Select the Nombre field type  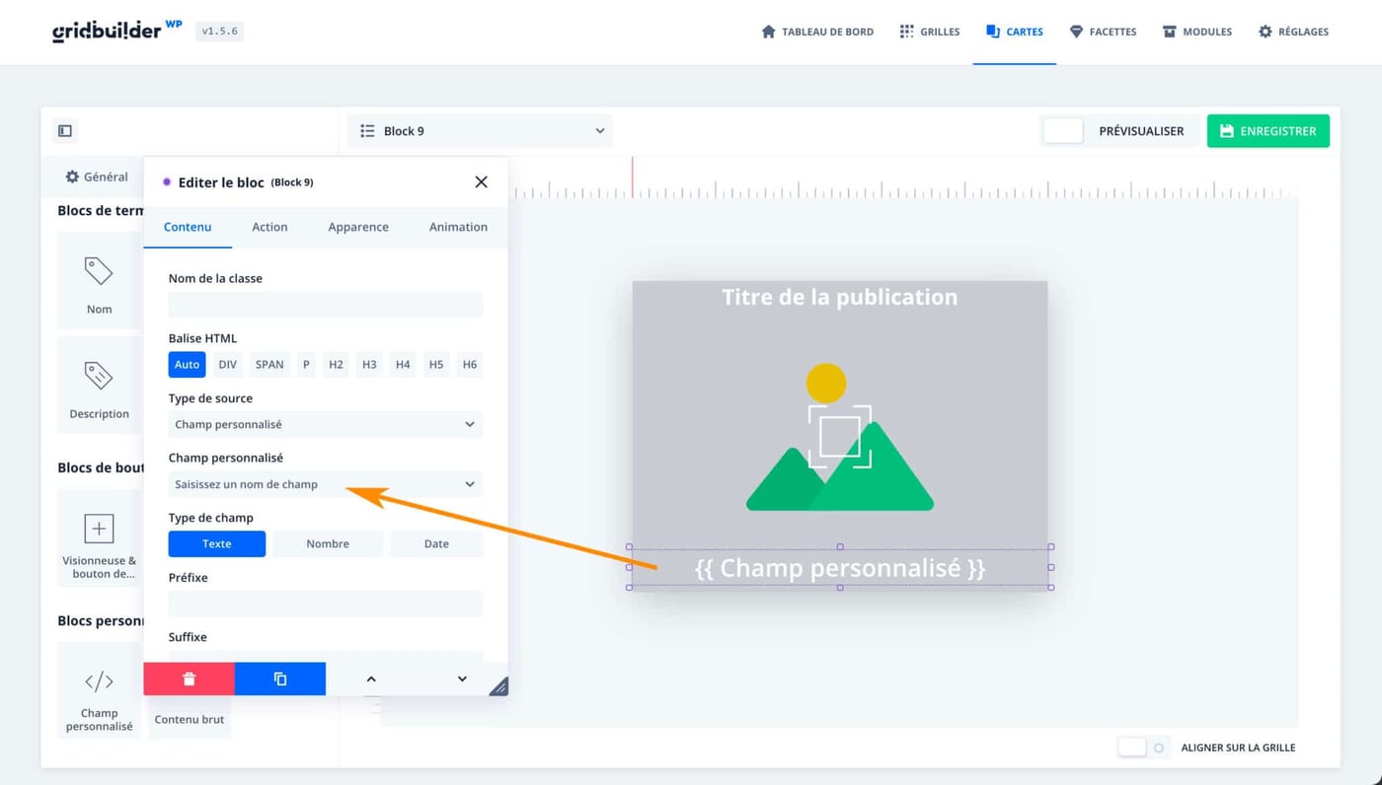327,543
